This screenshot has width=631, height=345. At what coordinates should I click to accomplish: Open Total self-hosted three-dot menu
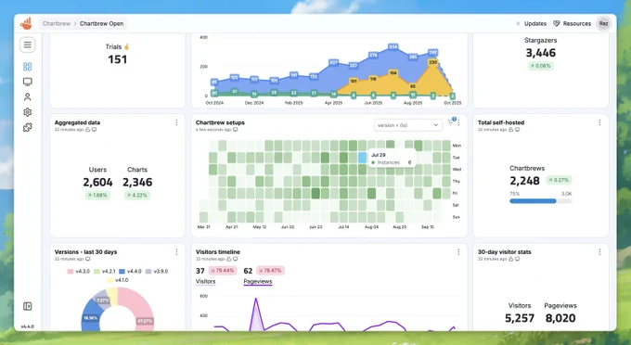pos(599,122)
